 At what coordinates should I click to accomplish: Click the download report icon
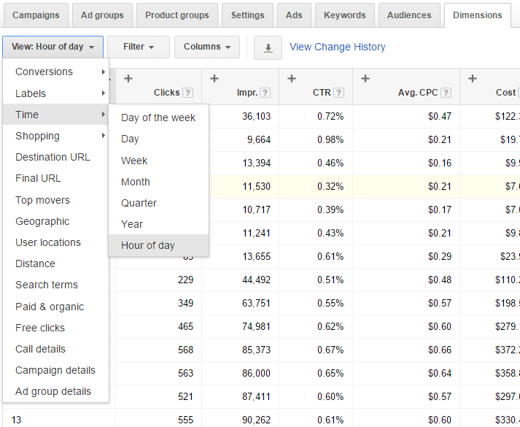268,47
